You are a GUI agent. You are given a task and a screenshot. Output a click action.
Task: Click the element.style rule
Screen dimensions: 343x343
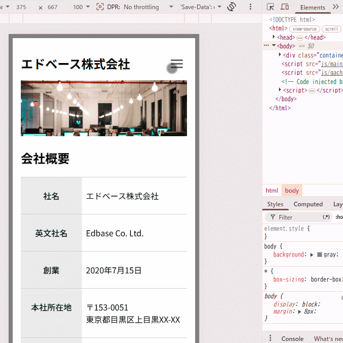click(x=287, y=229)
